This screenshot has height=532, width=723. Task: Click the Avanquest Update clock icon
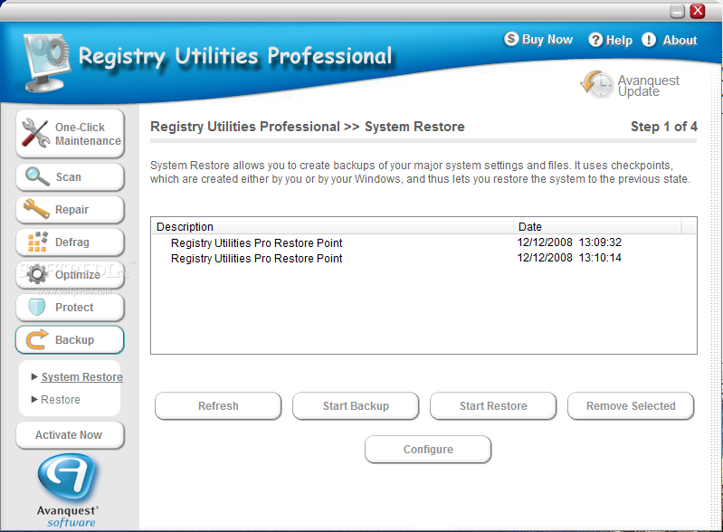597,84
